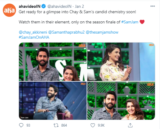Click the share upload icon
160x129 pixels.
point(130,125)
